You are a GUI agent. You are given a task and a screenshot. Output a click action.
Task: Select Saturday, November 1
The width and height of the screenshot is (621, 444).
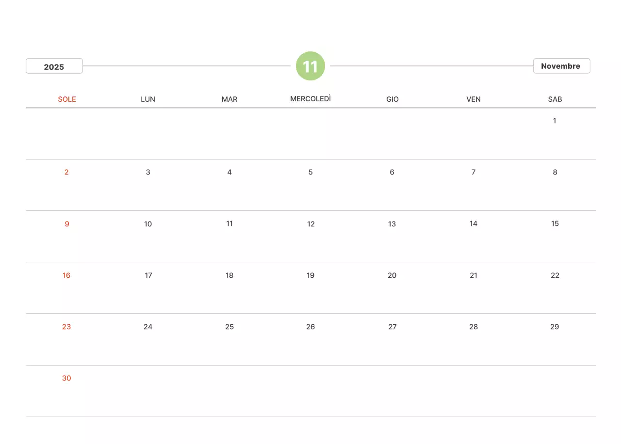(x=555, y=121)
